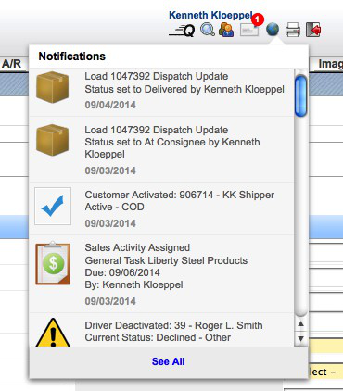343x391 pixels.
Task: Click the blue checkmark Customer Activated icon
Action: pyautogui.click(x=53, y=206)
